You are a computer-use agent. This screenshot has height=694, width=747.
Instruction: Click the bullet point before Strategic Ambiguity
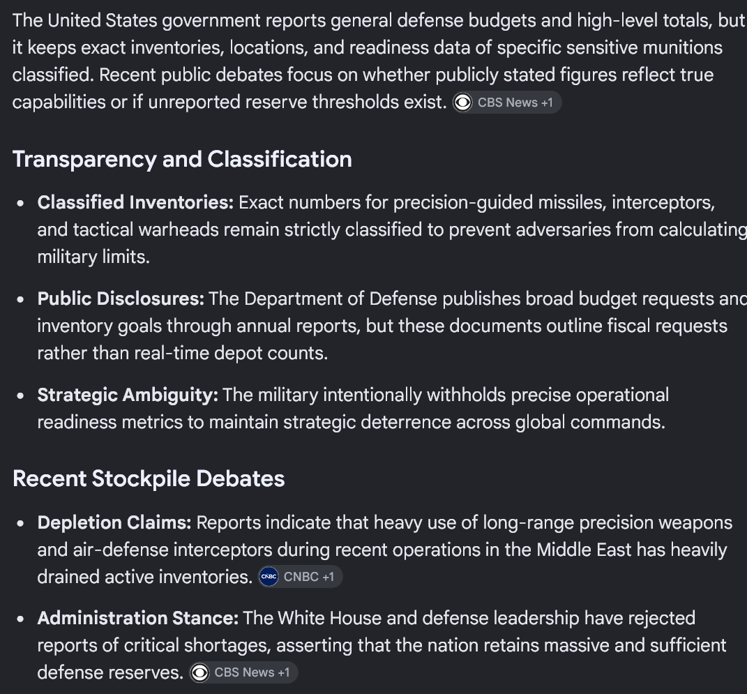pyautogui.click(x=20, y=395)
